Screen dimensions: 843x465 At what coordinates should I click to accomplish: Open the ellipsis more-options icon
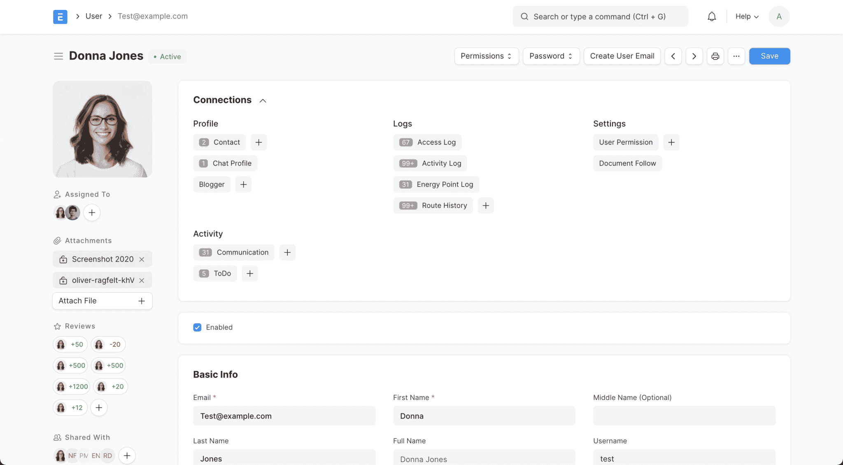tap(736, 56)
